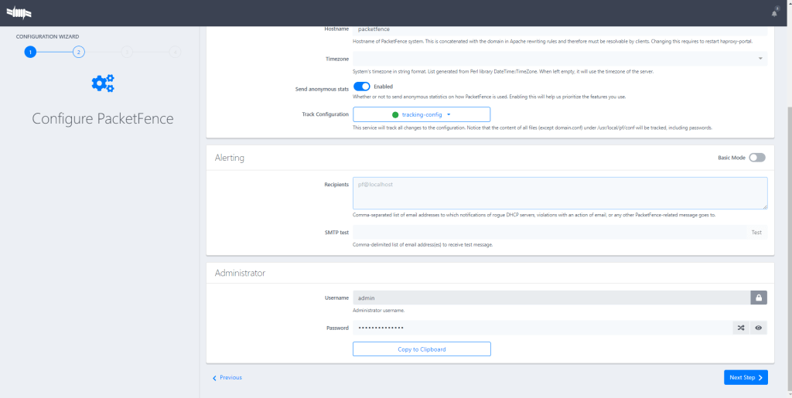Click the Recipients text area
Viewport: 792px width, 398px height.
(x=559, y=192)
